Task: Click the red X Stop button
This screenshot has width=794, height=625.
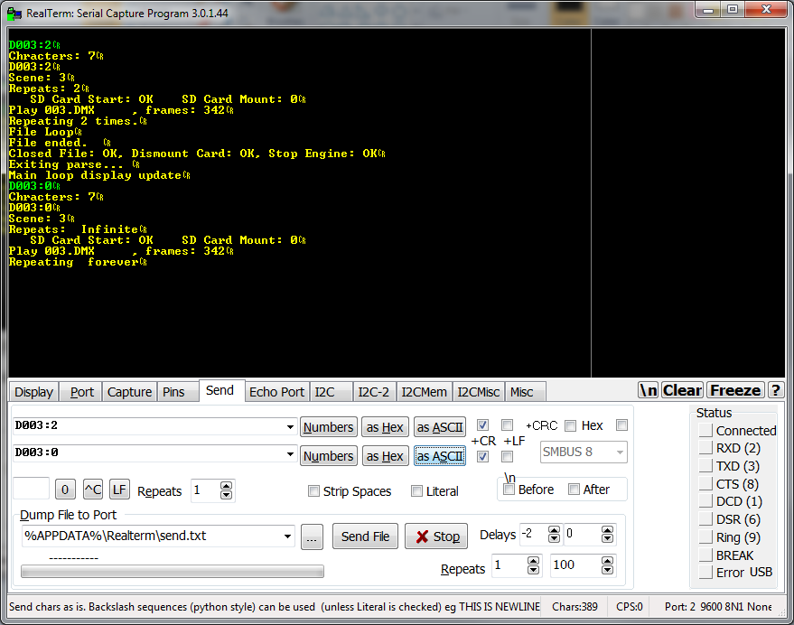Action: pyautogui.click(x=436, y=536)
